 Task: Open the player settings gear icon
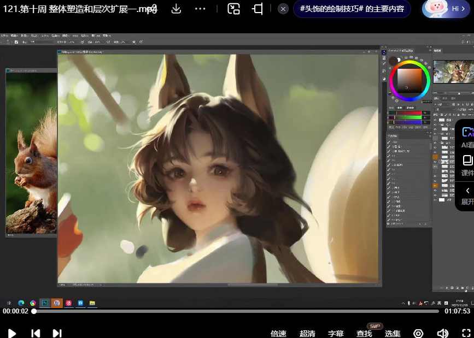pyautogui.click(x=418, y=333)
